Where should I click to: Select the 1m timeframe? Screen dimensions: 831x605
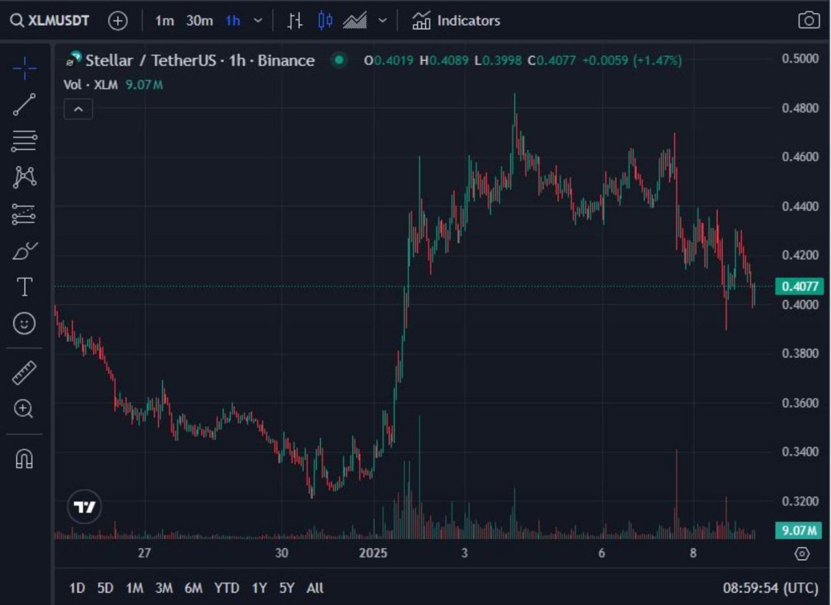pos(164,21)
